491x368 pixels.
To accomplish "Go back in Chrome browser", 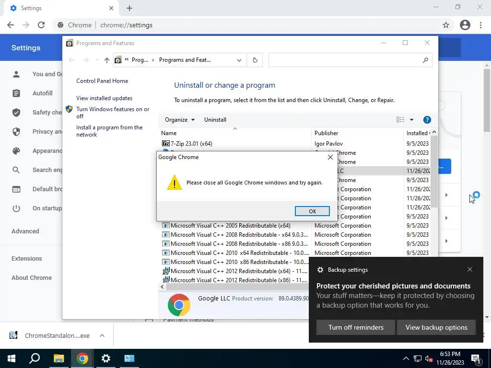I will tap(11, 25).
